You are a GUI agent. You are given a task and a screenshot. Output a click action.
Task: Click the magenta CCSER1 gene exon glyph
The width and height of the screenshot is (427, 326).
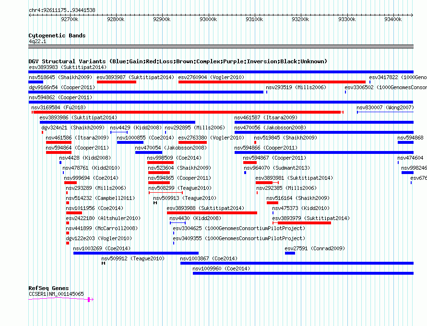coord(89,300)
